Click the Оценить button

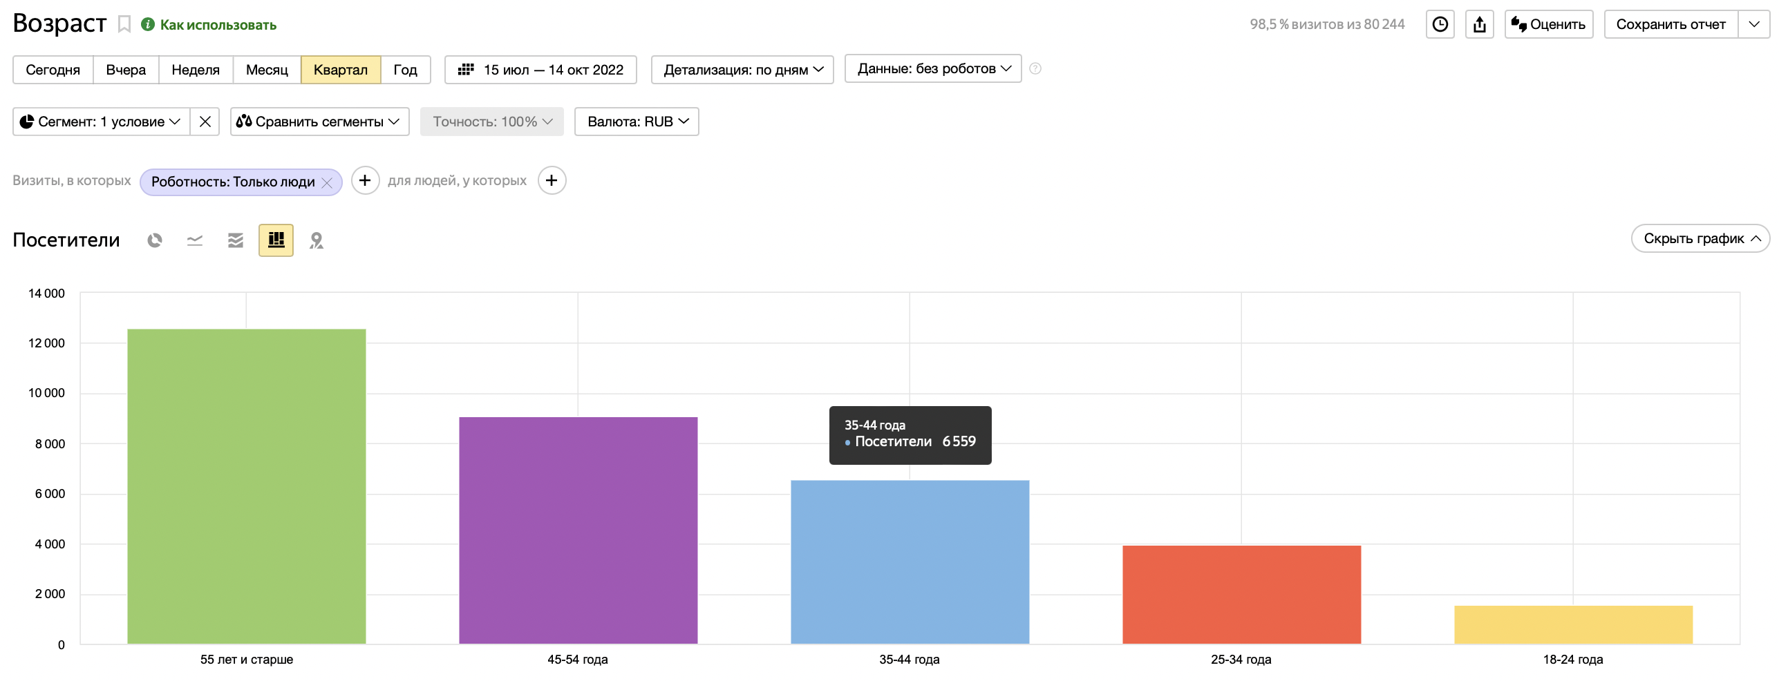point(1548,24)
